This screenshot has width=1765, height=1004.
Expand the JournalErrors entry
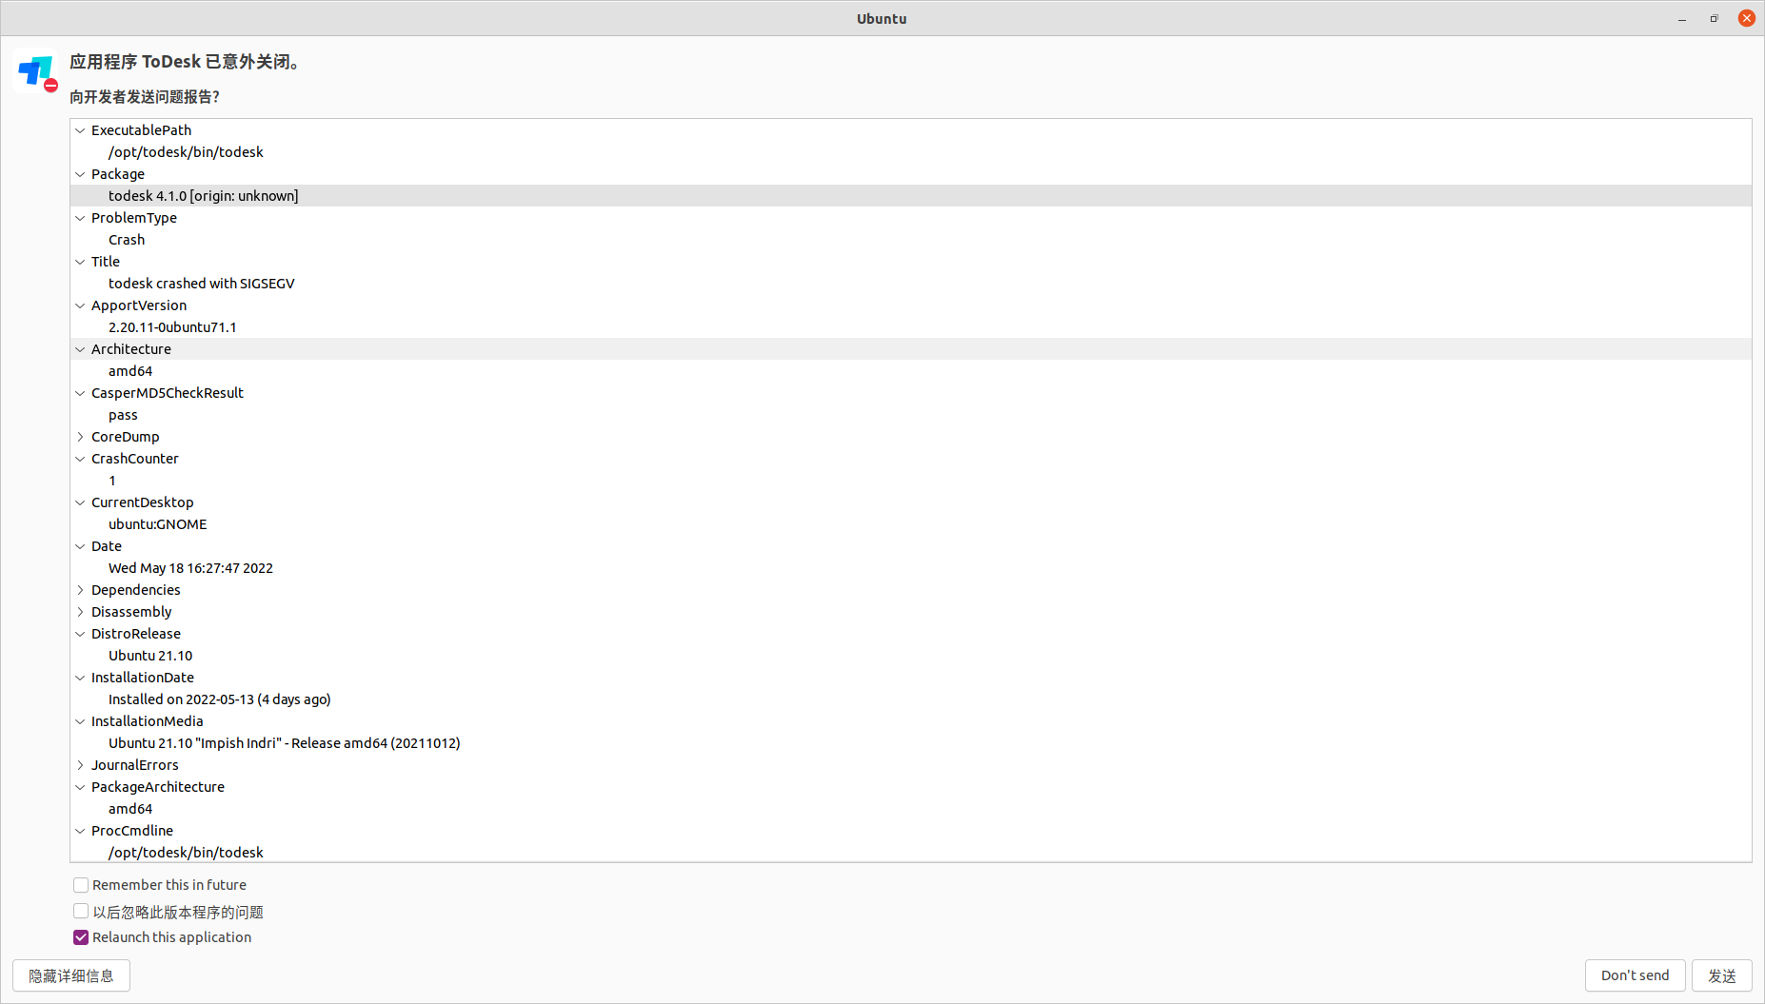[x=81, y=765]
